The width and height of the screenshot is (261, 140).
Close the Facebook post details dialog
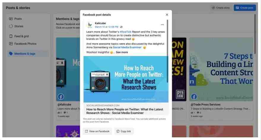tap(167, 15)
